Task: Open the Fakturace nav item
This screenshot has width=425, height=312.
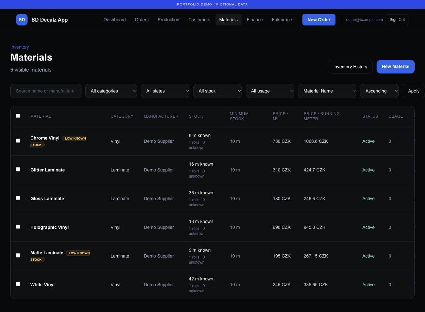Action: coord(282,20)
